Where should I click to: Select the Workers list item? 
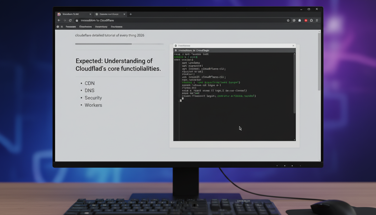click(93, 105)
